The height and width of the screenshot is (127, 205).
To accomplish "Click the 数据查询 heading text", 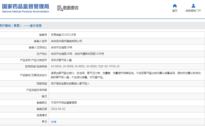I will (71, 8).
